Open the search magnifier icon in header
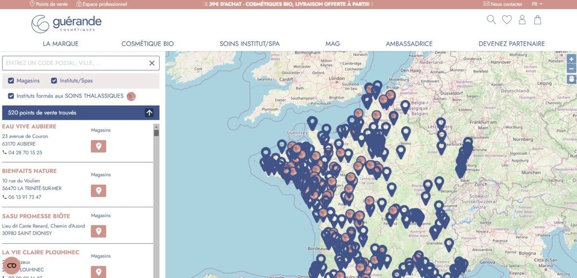 tap(491, 20)
